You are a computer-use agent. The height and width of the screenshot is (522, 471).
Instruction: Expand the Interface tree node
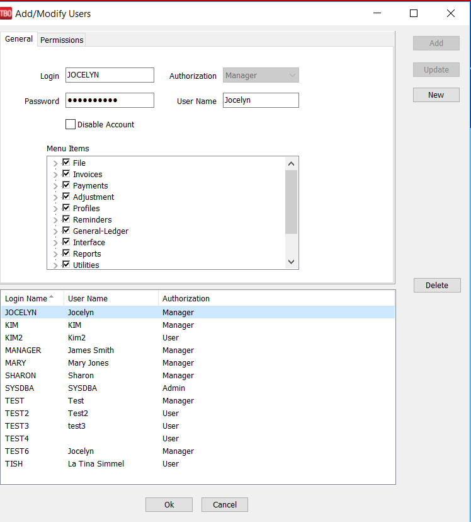click(x=55, y=243)
